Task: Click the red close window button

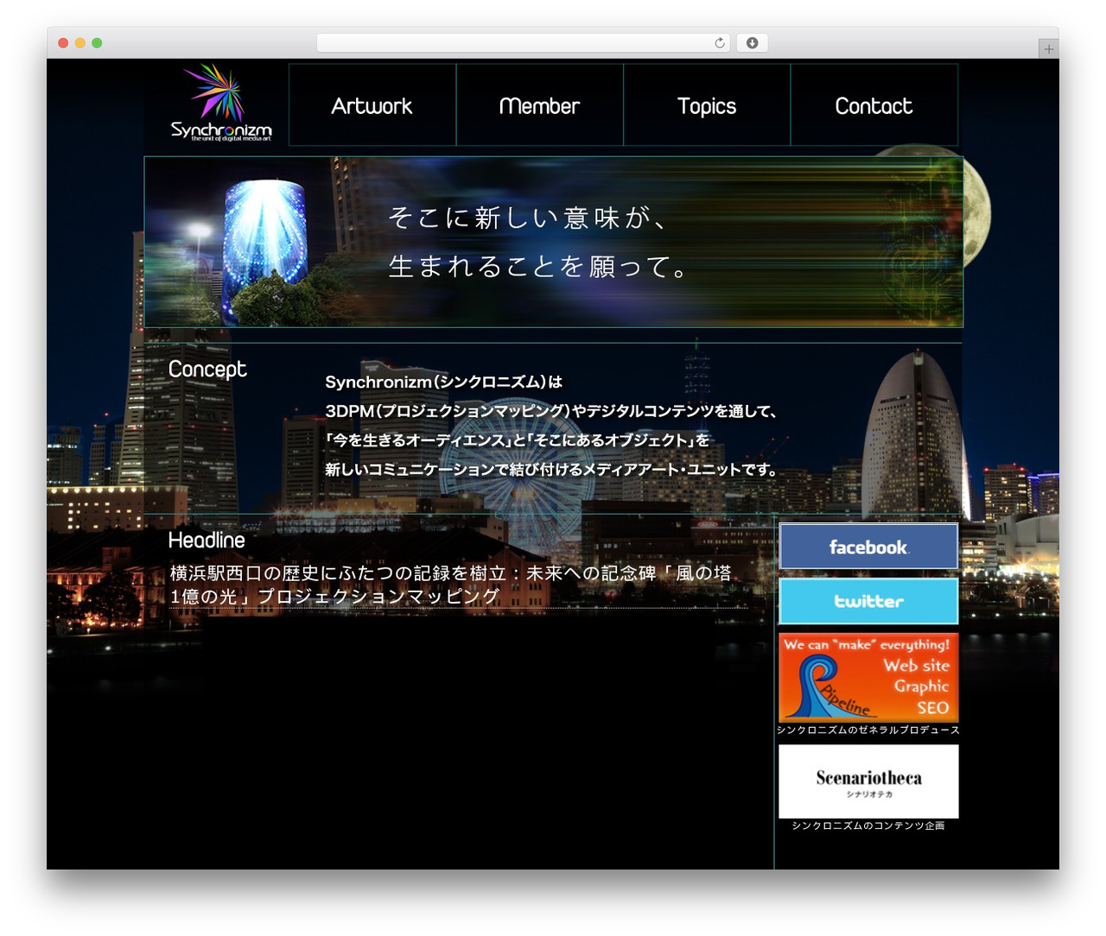Action: tap(63, 43)
